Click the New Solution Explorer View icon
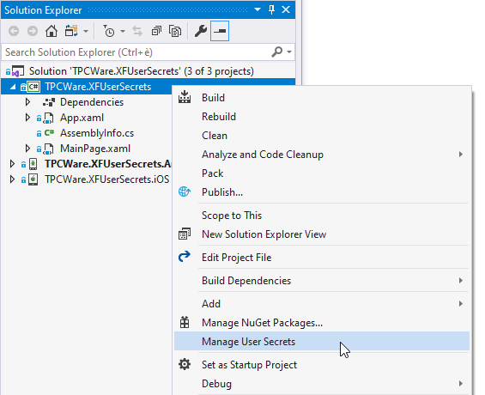The width and height of the screenshot is (485, 395). tap(185, 234)
